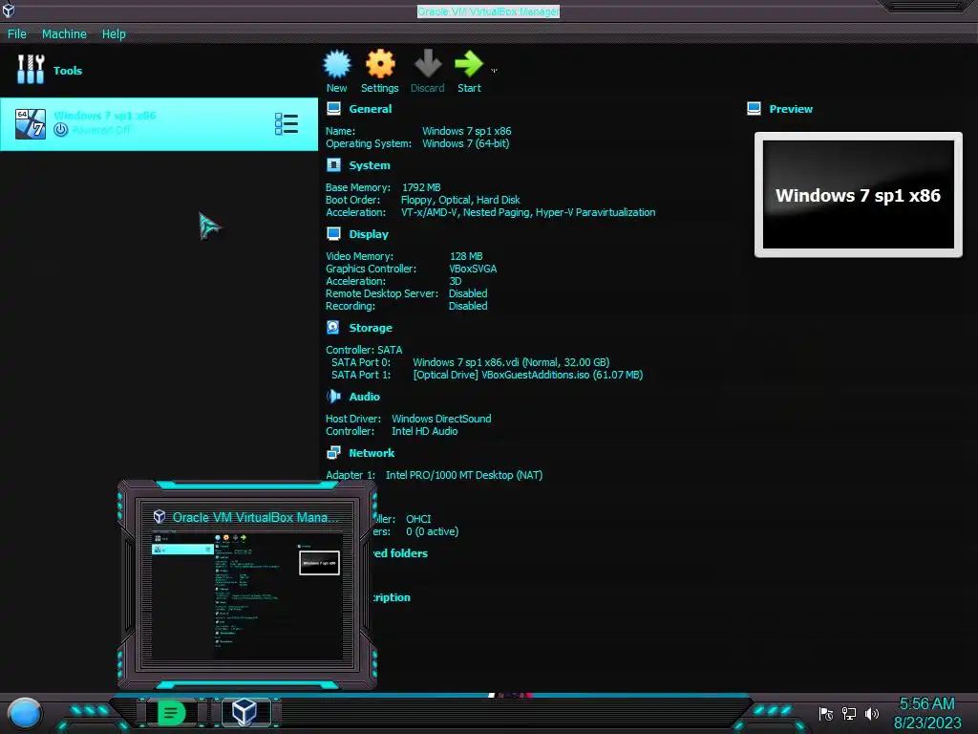
Task: Click the Controller: SATA text
Action: coord(364,350)
